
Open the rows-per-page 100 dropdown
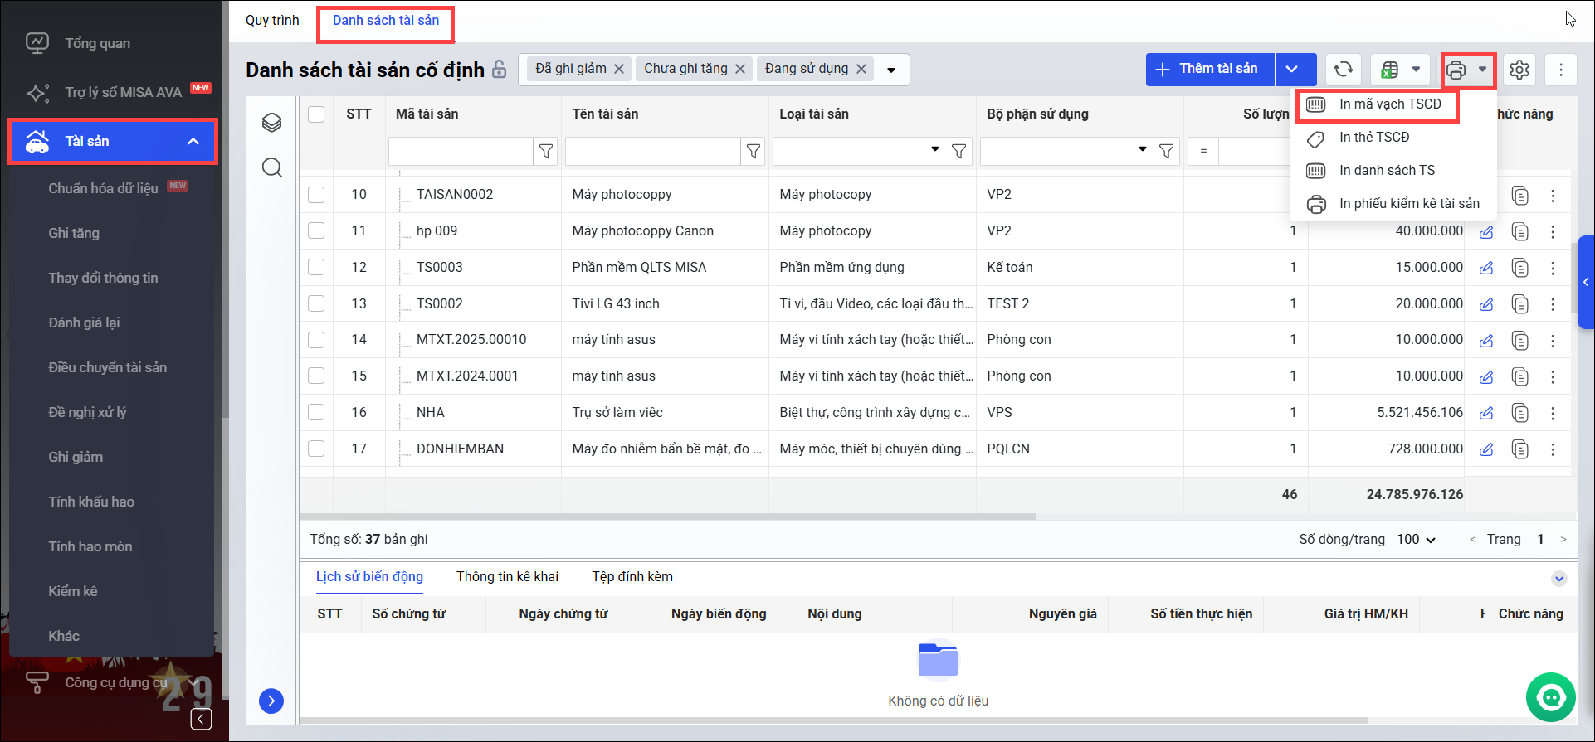point(1416,540)
